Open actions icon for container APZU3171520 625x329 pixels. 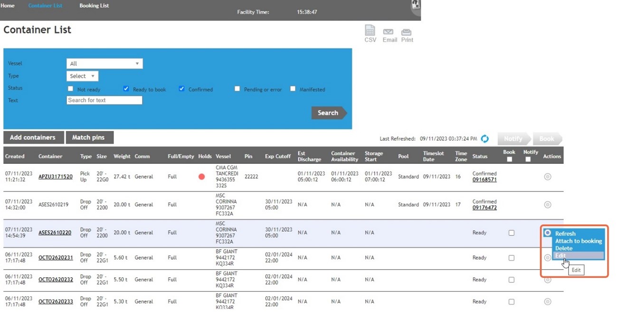548,177
